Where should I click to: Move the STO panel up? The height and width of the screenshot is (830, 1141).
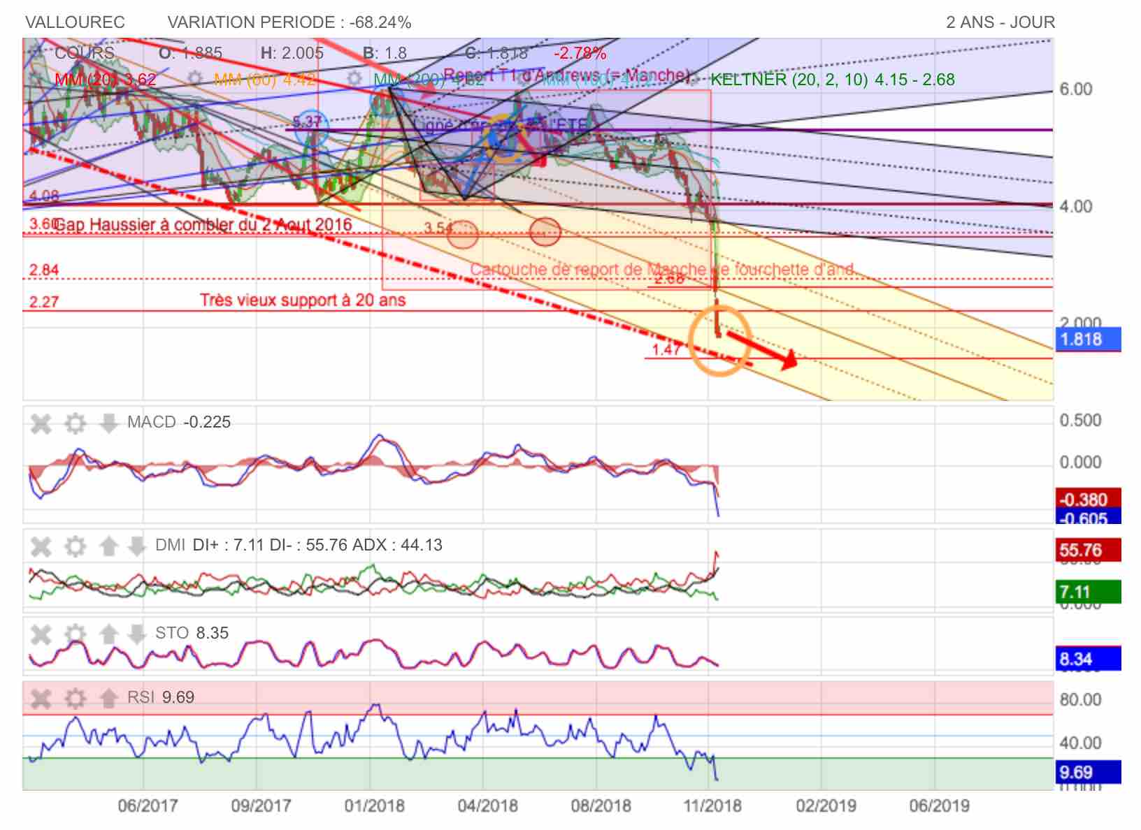click(108, 634)
